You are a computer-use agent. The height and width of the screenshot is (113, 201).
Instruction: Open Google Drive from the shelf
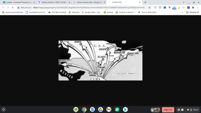100,110
